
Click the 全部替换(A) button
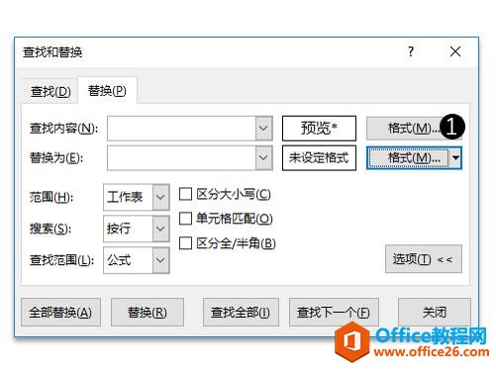tap(60, 313)
